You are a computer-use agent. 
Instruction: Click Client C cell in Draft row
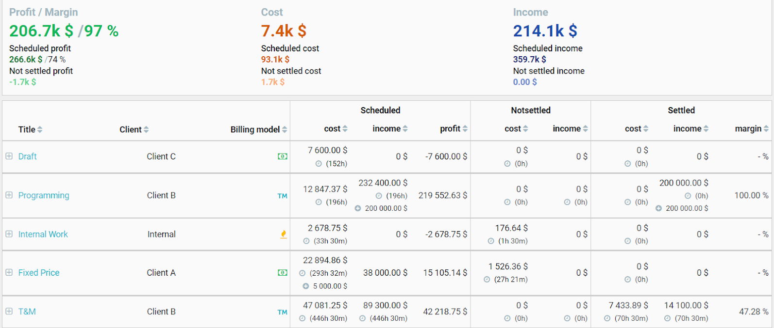(x=161, y=156)
